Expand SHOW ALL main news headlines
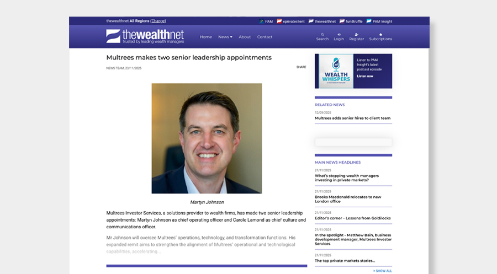This screenshot has width=497, height=274. [x=383, y=271]
